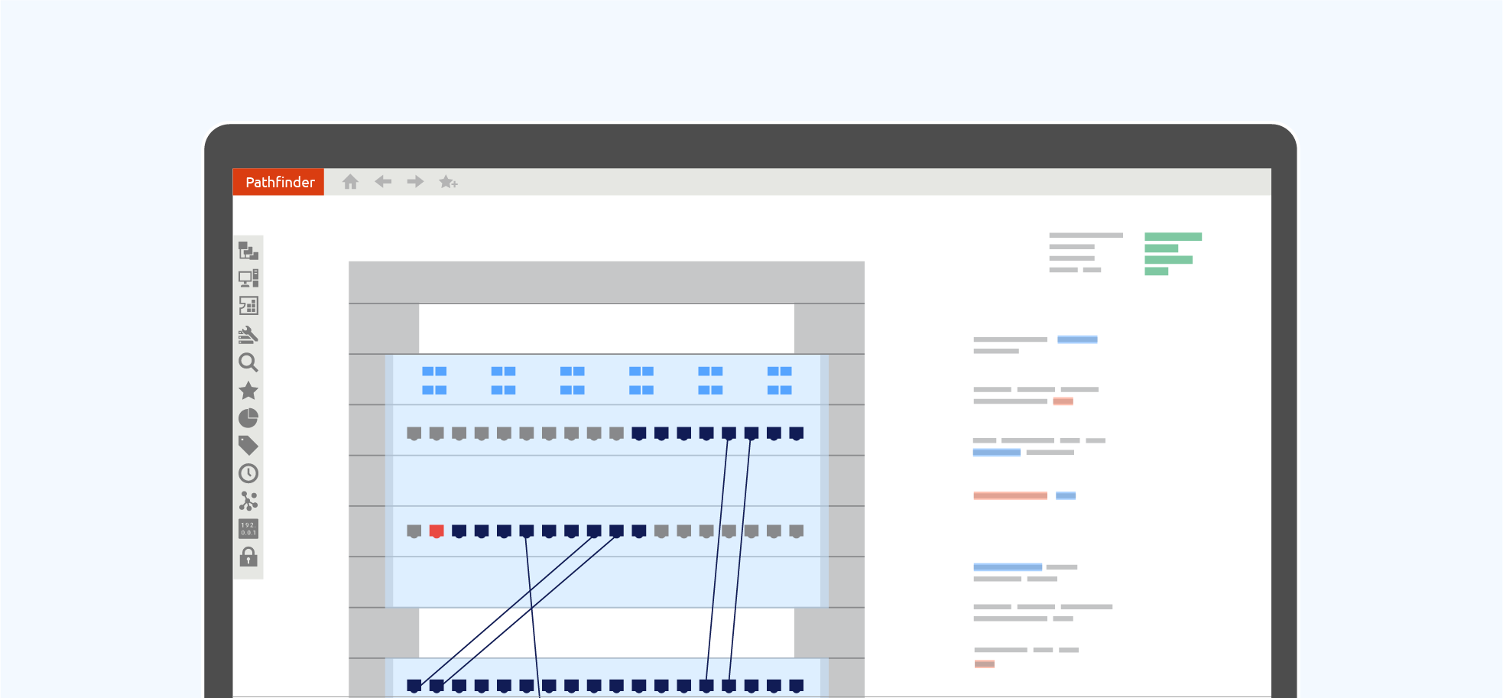The image size is (1503, 698).
Task: Open the clock history icon
Action: 248,473
